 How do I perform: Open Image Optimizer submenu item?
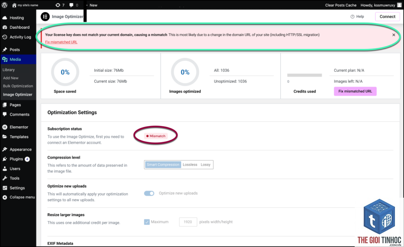click(x=17, y=95)
